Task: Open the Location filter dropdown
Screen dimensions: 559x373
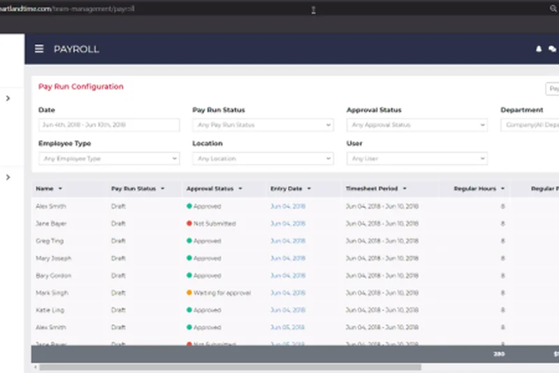Action: click(263, 159)
